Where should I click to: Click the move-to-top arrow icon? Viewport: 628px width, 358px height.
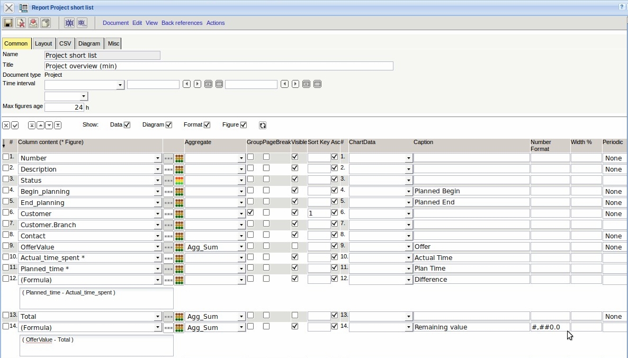pos(32,126)
